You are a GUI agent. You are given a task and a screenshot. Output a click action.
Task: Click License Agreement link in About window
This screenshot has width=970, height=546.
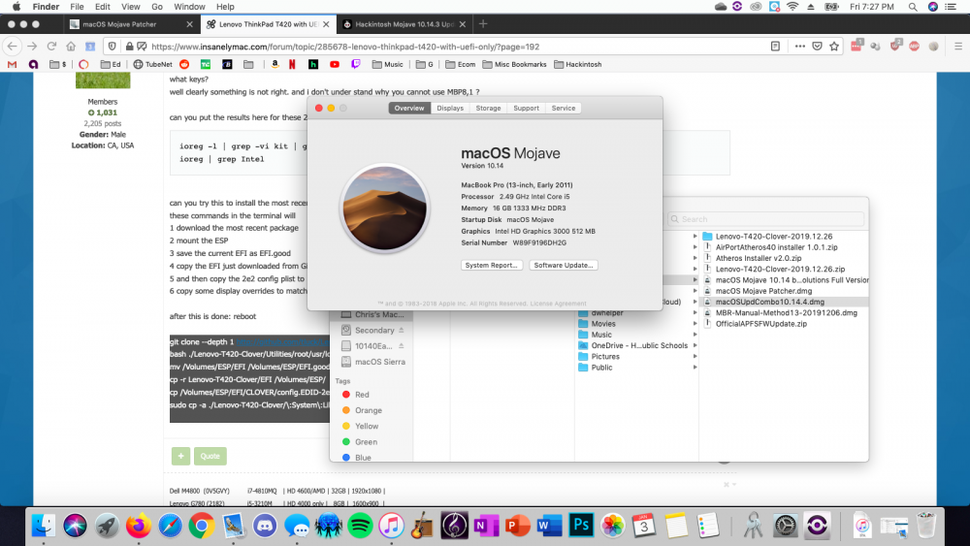point(558,304)
